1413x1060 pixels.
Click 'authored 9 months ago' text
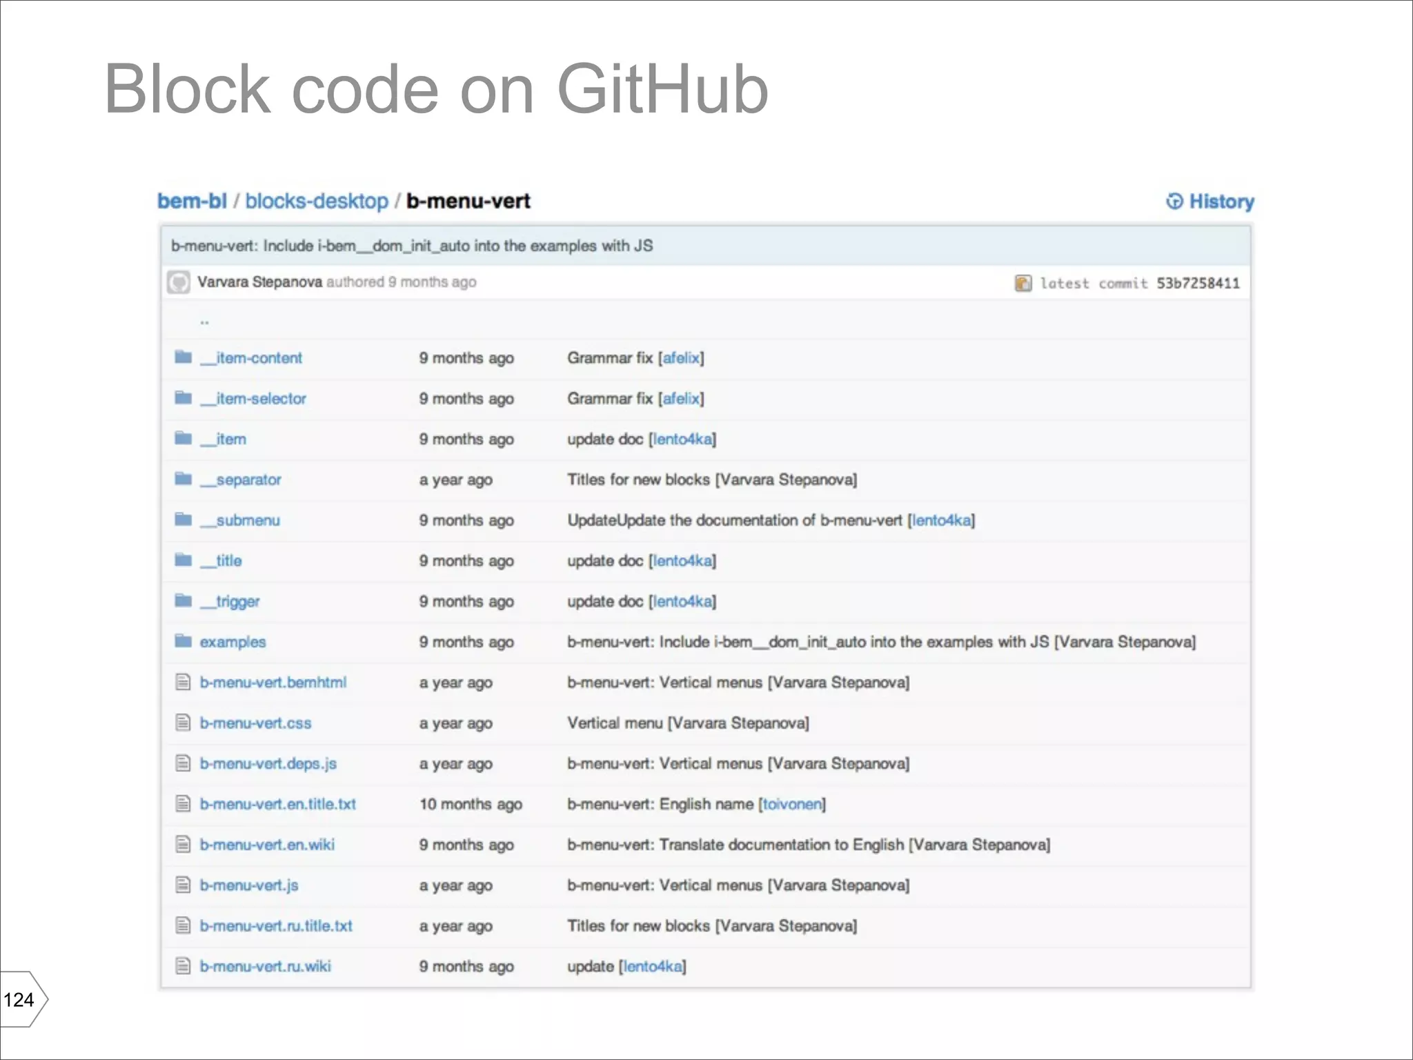(401, 282)
